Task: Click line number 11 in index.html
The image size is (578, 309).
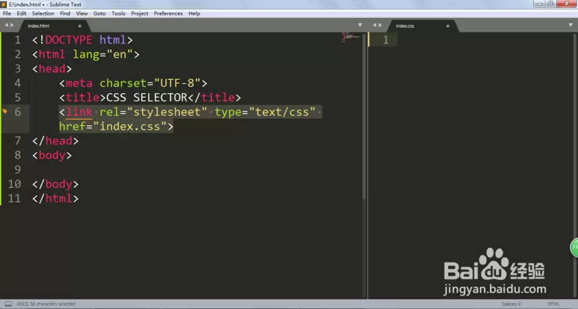Action: pos(14,198)
